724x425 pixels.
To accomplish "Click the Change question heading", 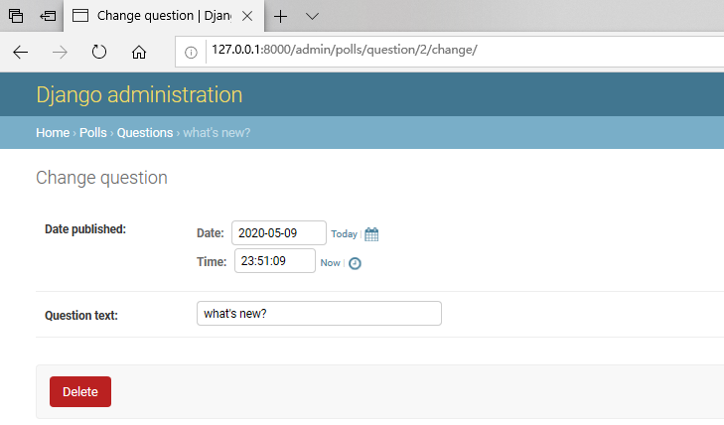I will click(x=101, y=178).
